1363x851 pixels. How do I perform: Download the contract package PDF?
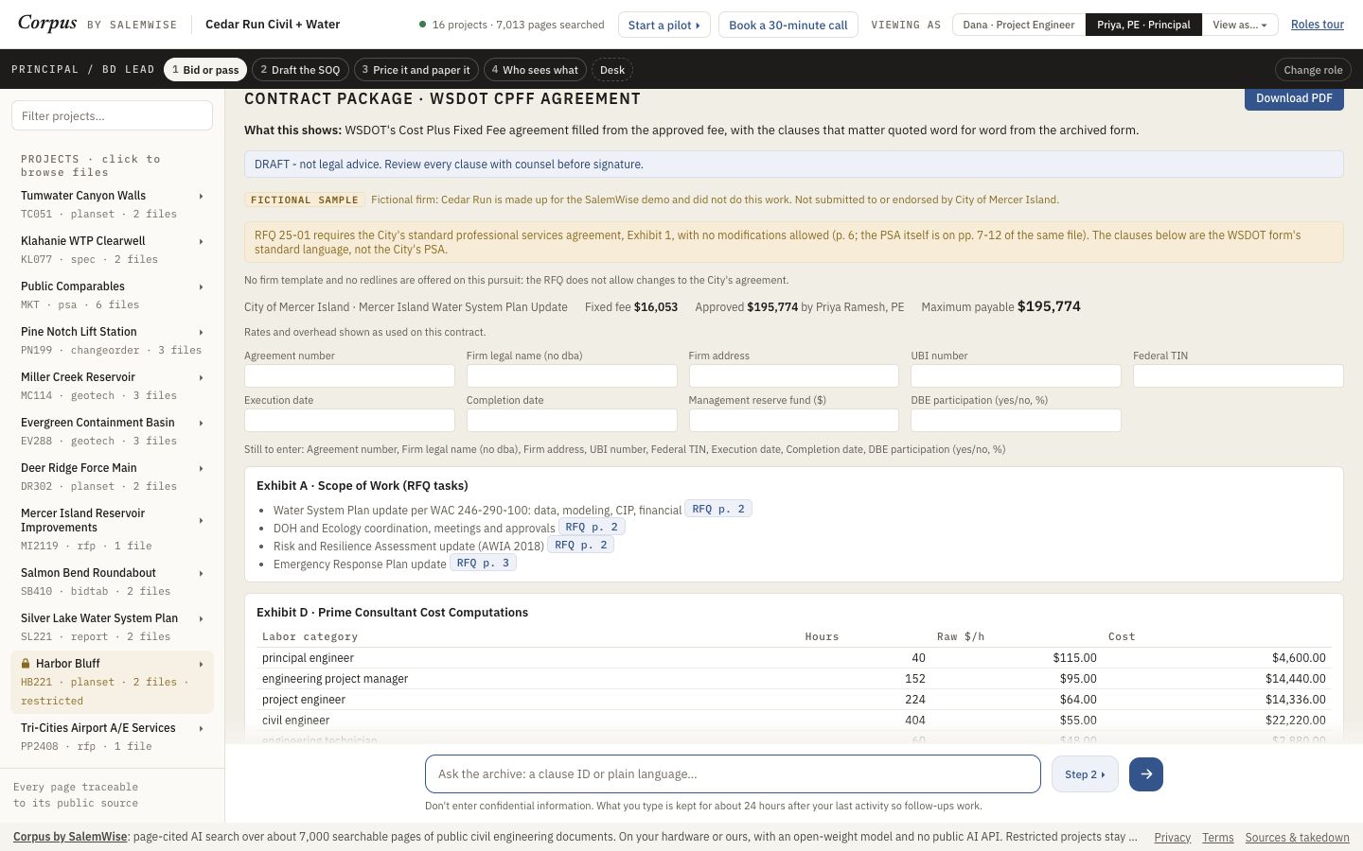coord(1294,98)
